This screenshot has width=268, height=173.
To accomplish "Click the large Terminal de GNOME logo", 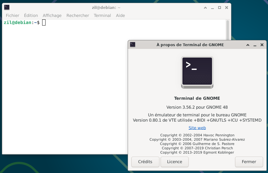I will tap(197, 72).
